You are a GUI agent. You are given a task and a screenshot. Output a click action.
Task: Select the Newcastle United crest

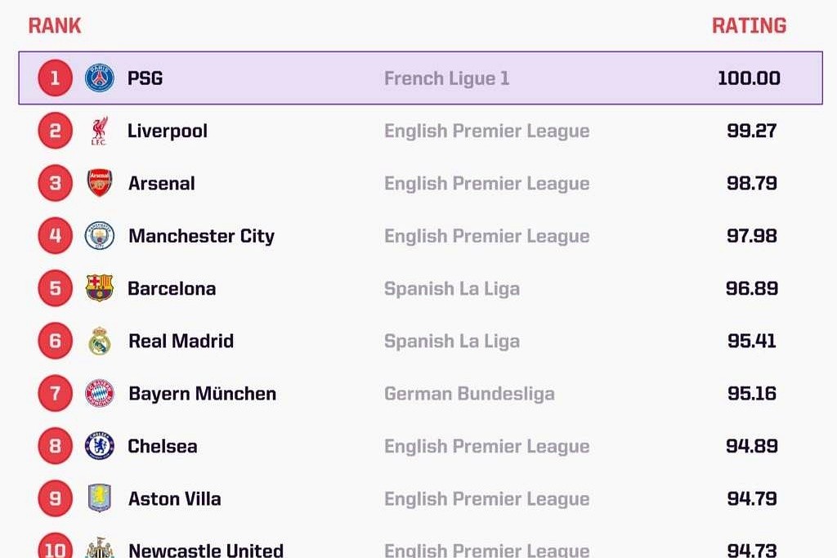100,548
